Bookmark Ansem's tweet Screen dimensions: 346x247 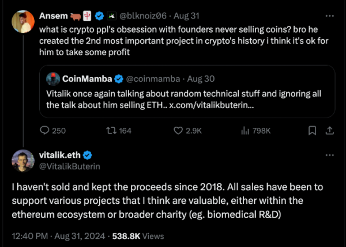(x=312, y=131)
